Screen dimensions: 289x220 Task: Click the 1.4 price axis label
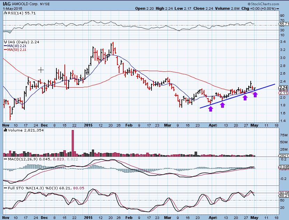tap(283, 121)
